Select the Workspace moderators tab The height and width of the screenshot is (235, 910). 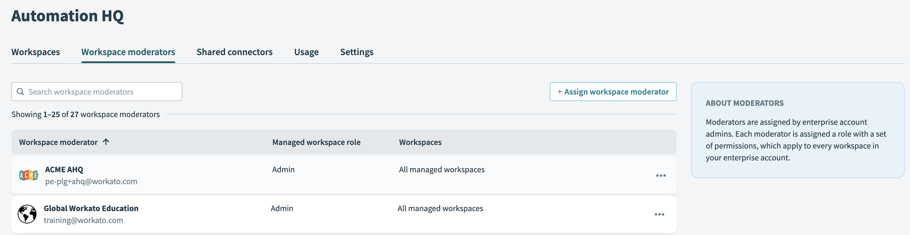pos(128,52)
